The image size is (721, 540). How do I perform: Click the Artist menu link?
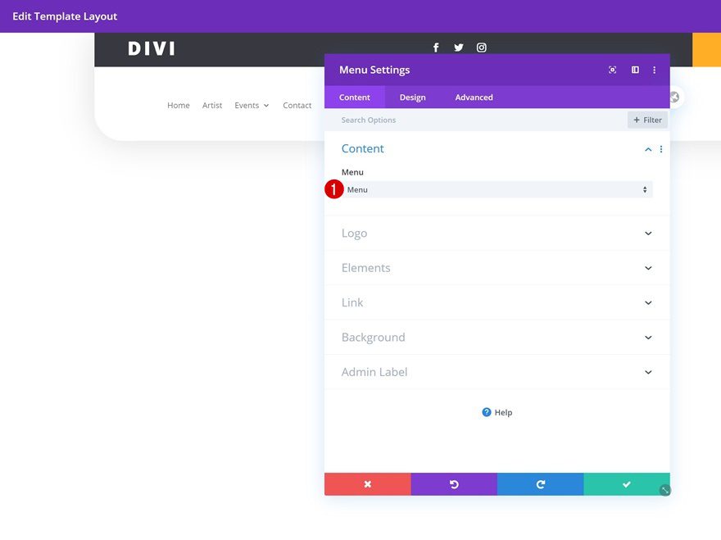click(212, 106)
